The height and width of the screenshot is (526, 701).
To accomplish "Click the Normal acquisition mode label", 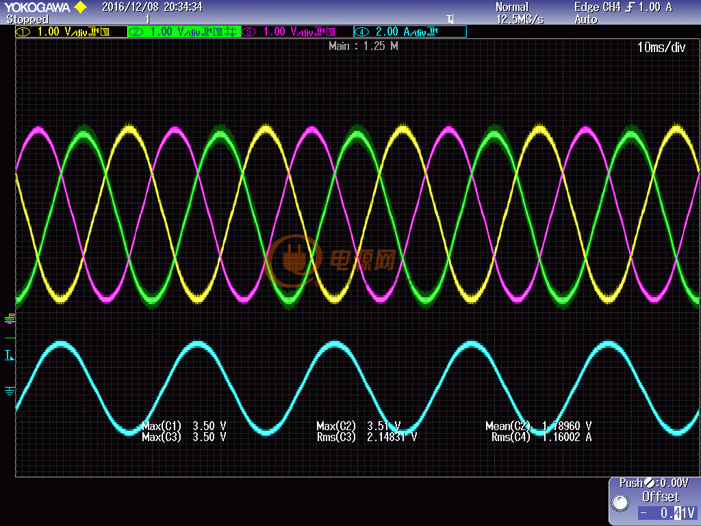I will 512,7.
